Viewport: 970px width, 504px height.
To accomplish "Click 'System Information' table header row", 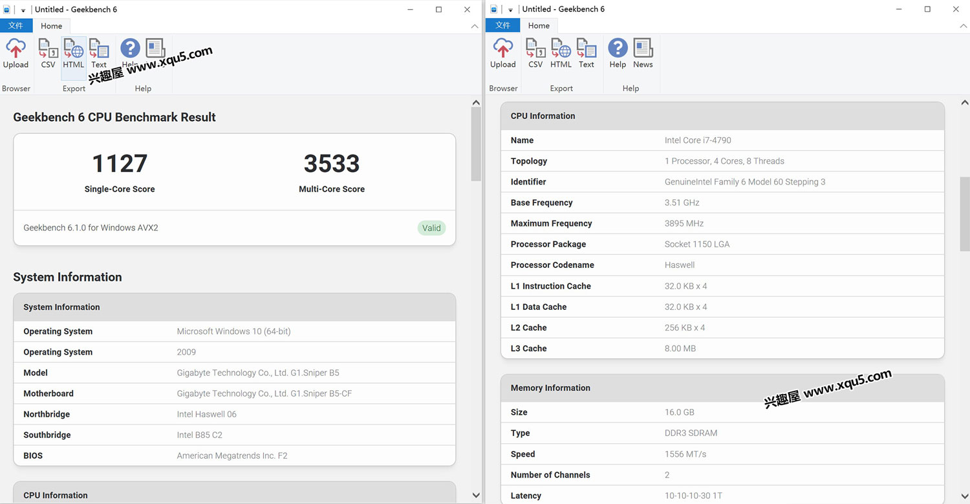I will tap(235, 307).
